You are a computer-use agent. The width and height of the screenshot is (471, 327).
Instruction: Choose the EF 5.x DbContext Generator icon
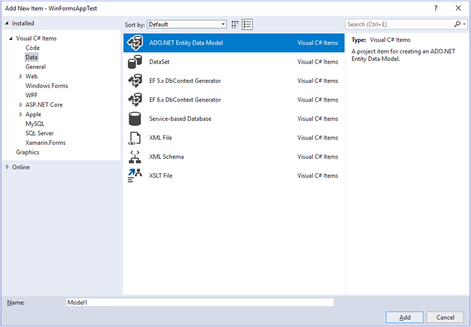tap(135, 81)
